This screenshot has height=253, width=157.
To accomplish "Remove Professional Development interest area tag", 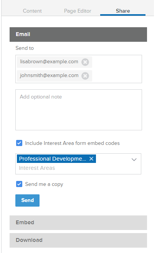I will click(x=91, y=159).
